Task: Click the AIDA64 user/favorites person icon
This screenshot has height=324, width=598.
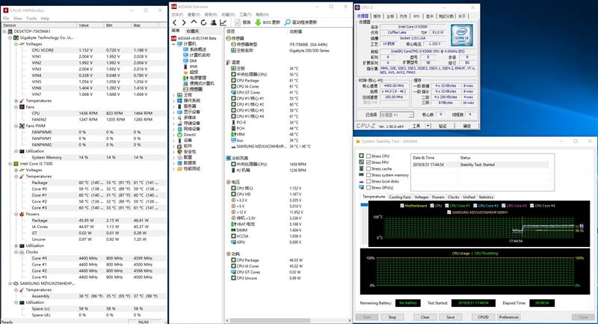Action: (x=214, y=22)
